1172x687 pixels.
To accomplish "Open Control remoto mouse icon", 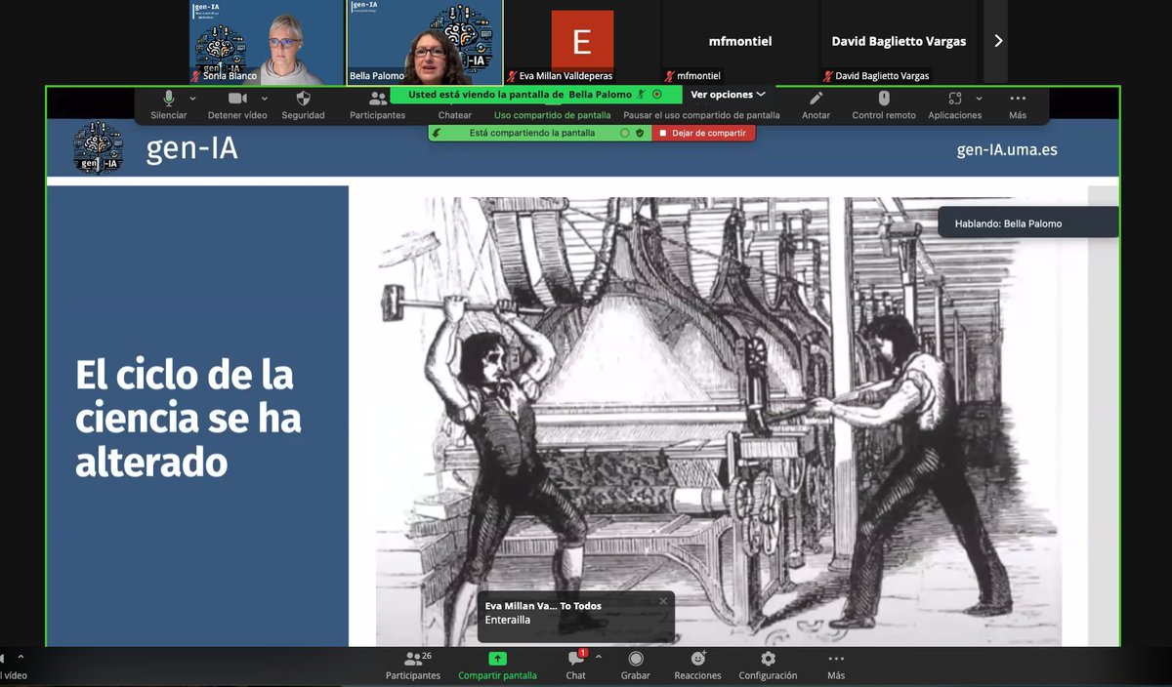I will [x=884, y=104].
